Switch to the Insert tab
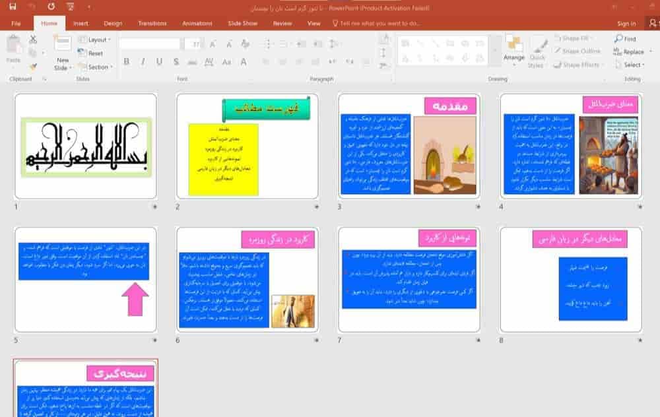This screenshot has width=660, height=417. [81, 24]
